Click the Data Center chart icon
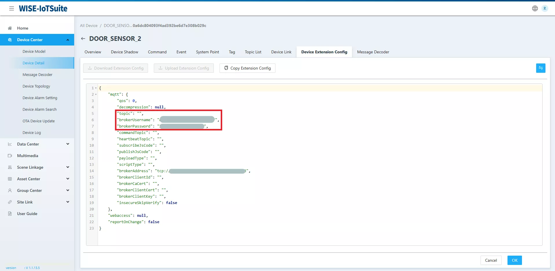 coord(10,144)
